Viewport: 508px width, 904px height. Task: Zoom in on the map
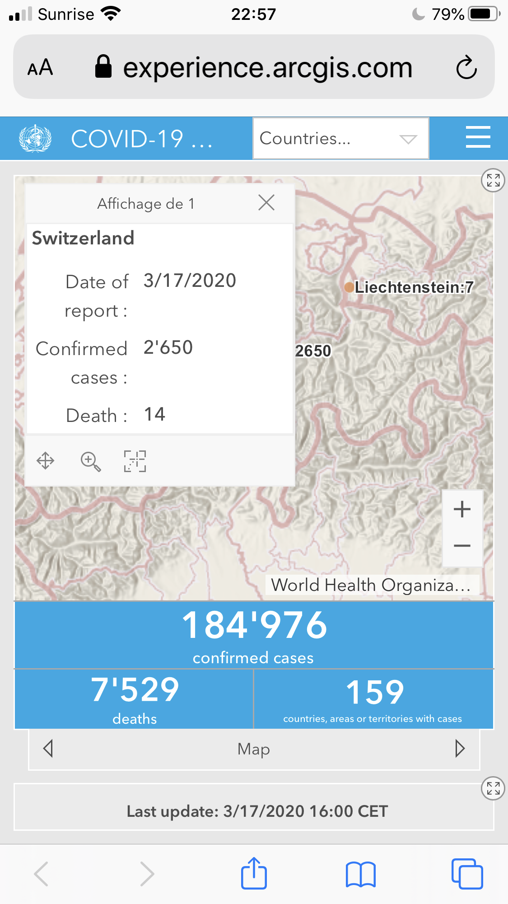[462, 509]
